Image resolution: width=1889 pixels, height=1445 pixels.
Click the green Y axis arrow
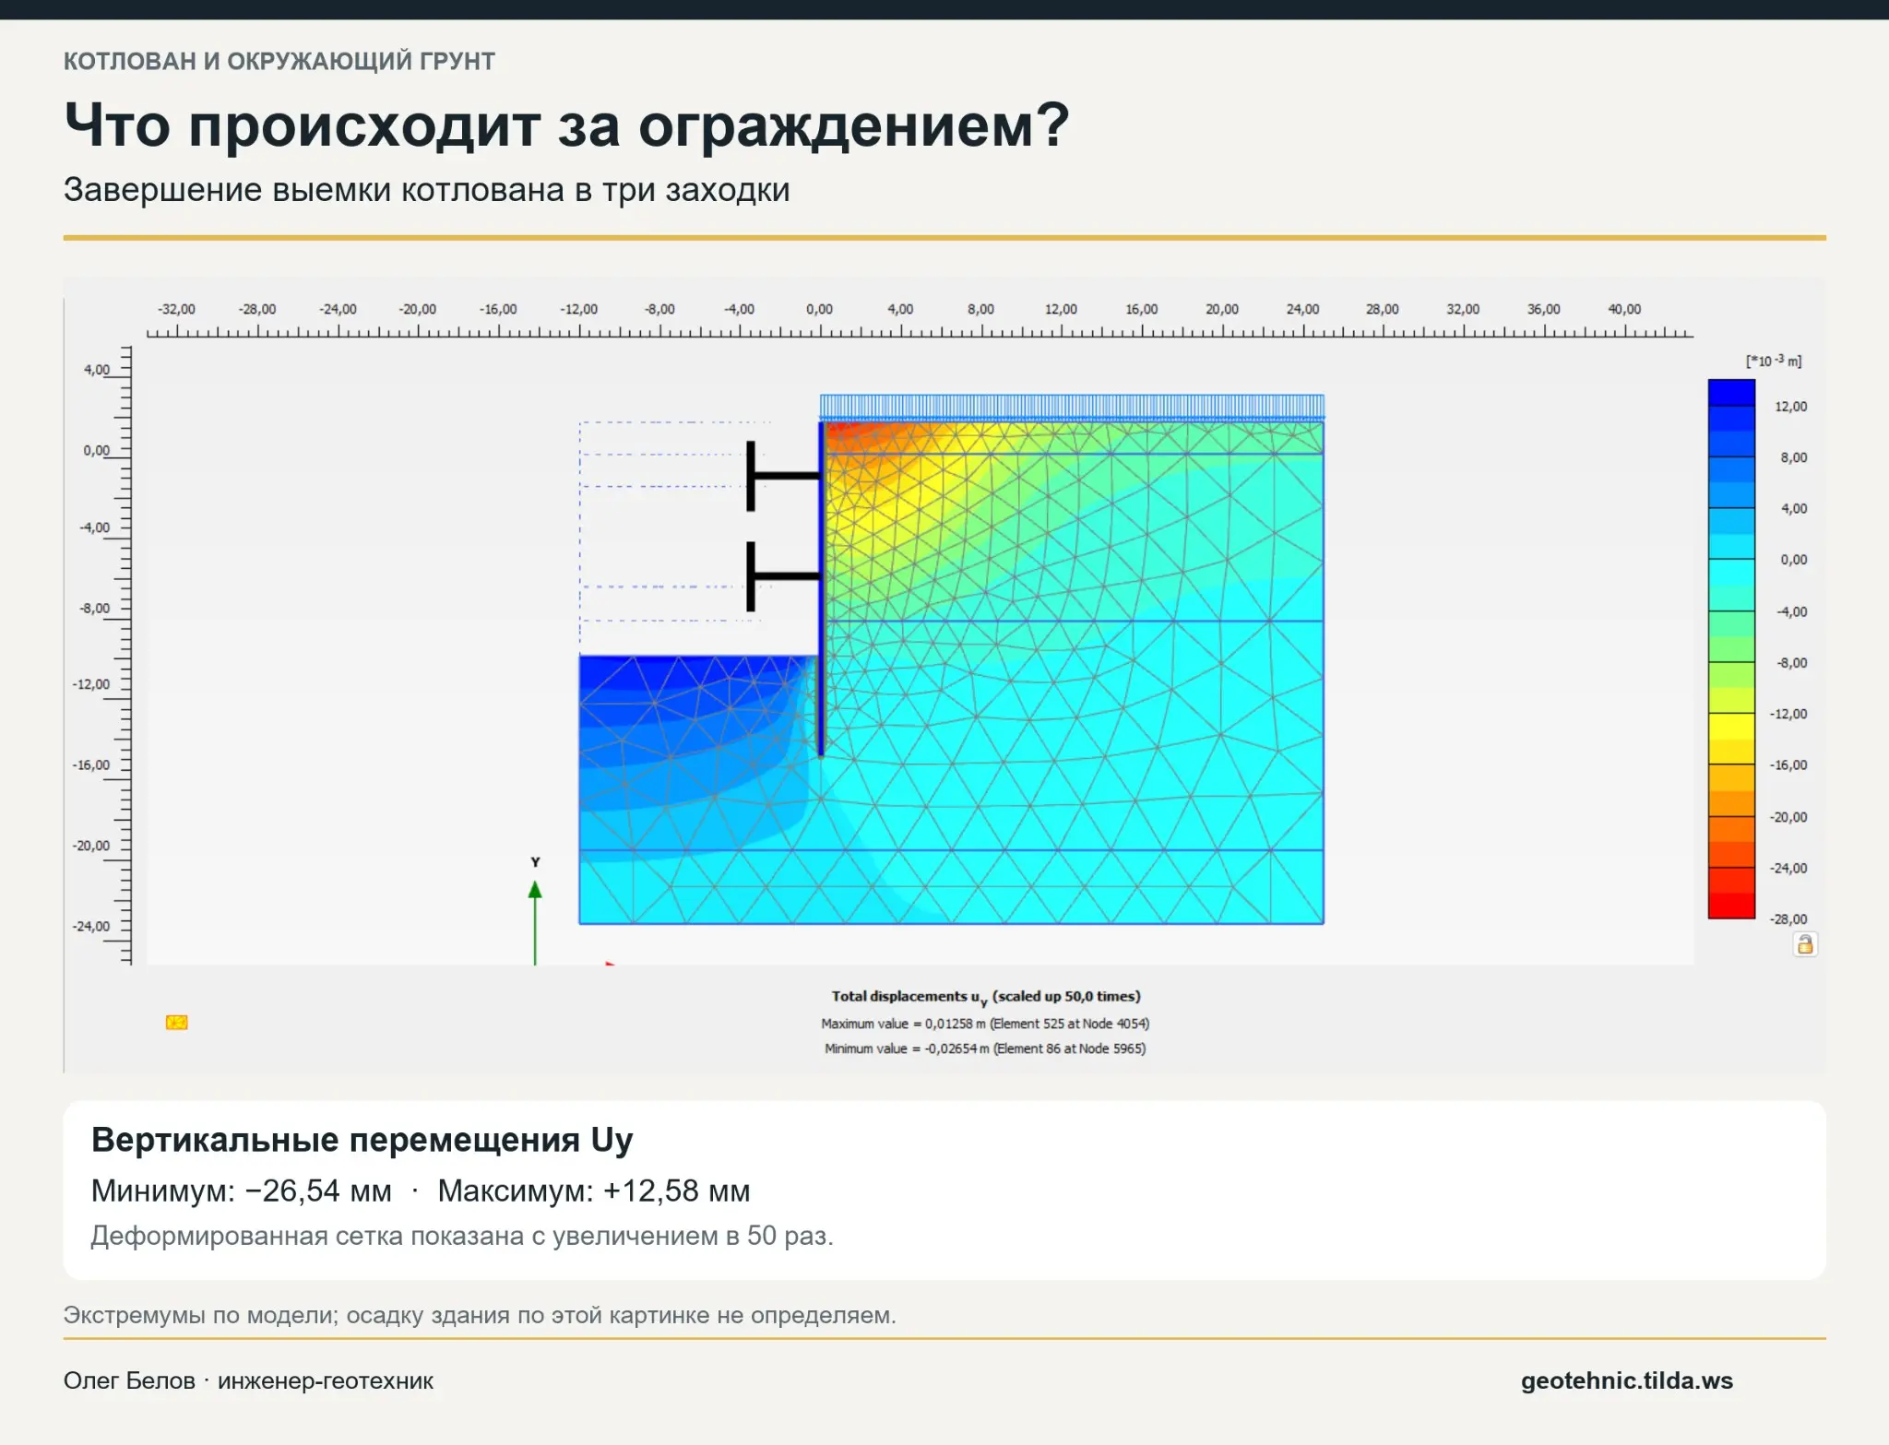point(535,922)
